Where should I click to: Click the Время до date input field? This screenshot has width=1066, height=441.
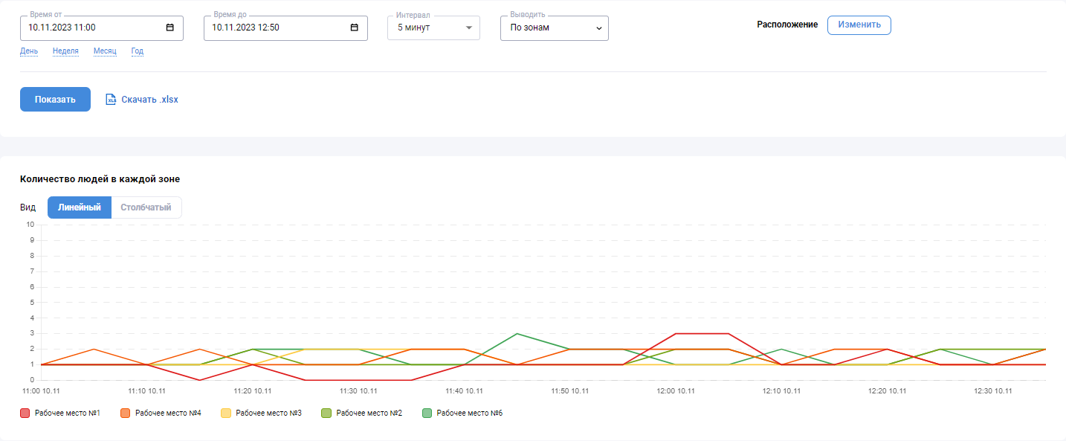click(x=285, y=28)
